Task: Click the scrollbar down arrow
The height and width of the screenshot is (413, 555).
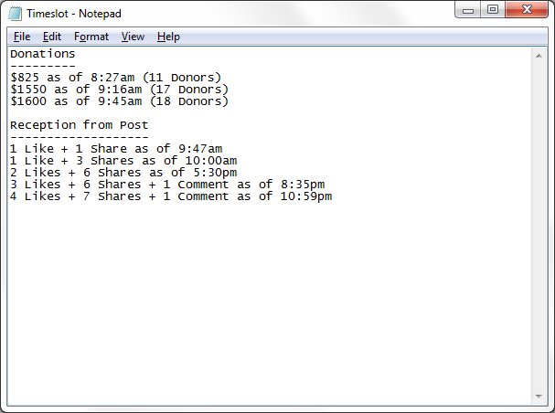Action: coord(539,397)
